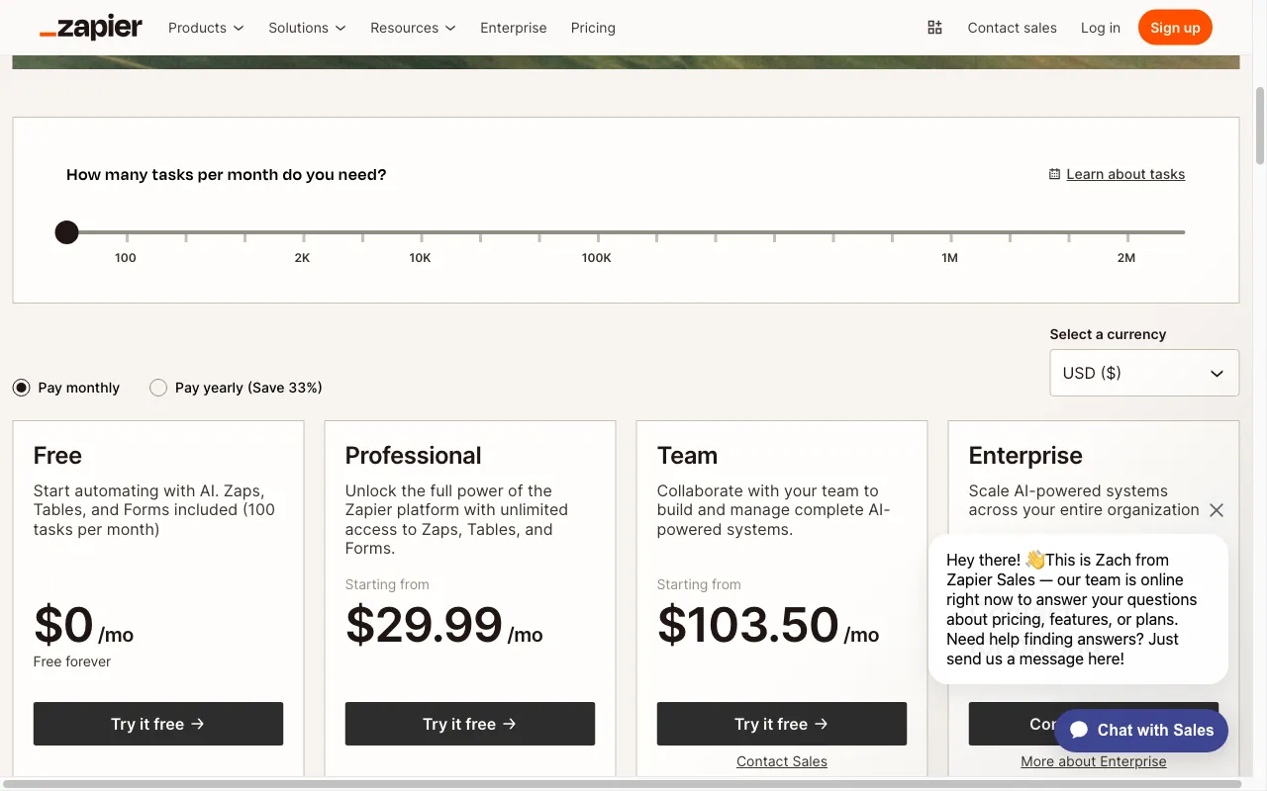
Task: Go to Enterprise page in navbar
Action: [x=514, y=28]
